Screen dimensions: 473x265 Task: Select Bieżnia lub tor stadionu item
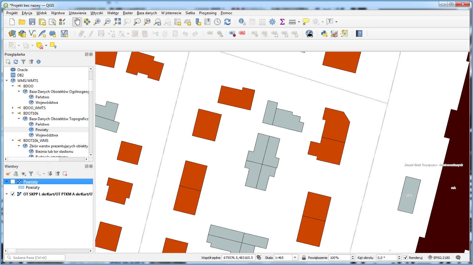point(54,151)
